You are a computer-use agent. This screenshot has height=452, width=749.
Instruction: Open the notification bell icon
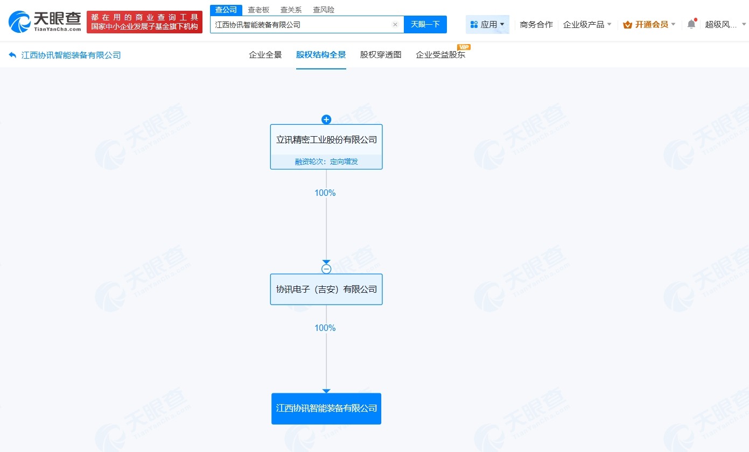click(x=691, y=24)
